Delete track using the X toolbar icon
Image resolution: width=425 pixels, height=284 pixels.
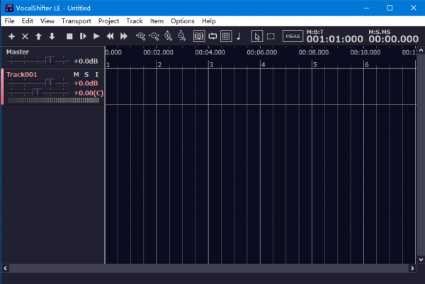[x=25, y=36]
